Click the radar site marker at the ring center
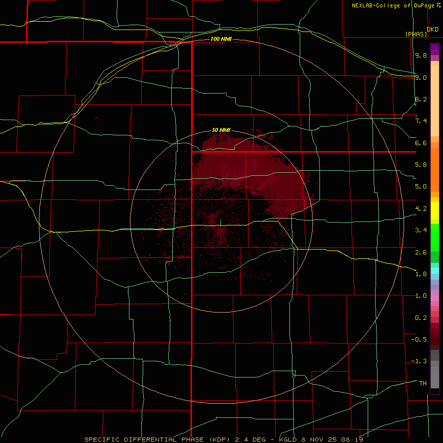This screenshot has width=443, height=443. pyautogui.click(x=221, y=222)
